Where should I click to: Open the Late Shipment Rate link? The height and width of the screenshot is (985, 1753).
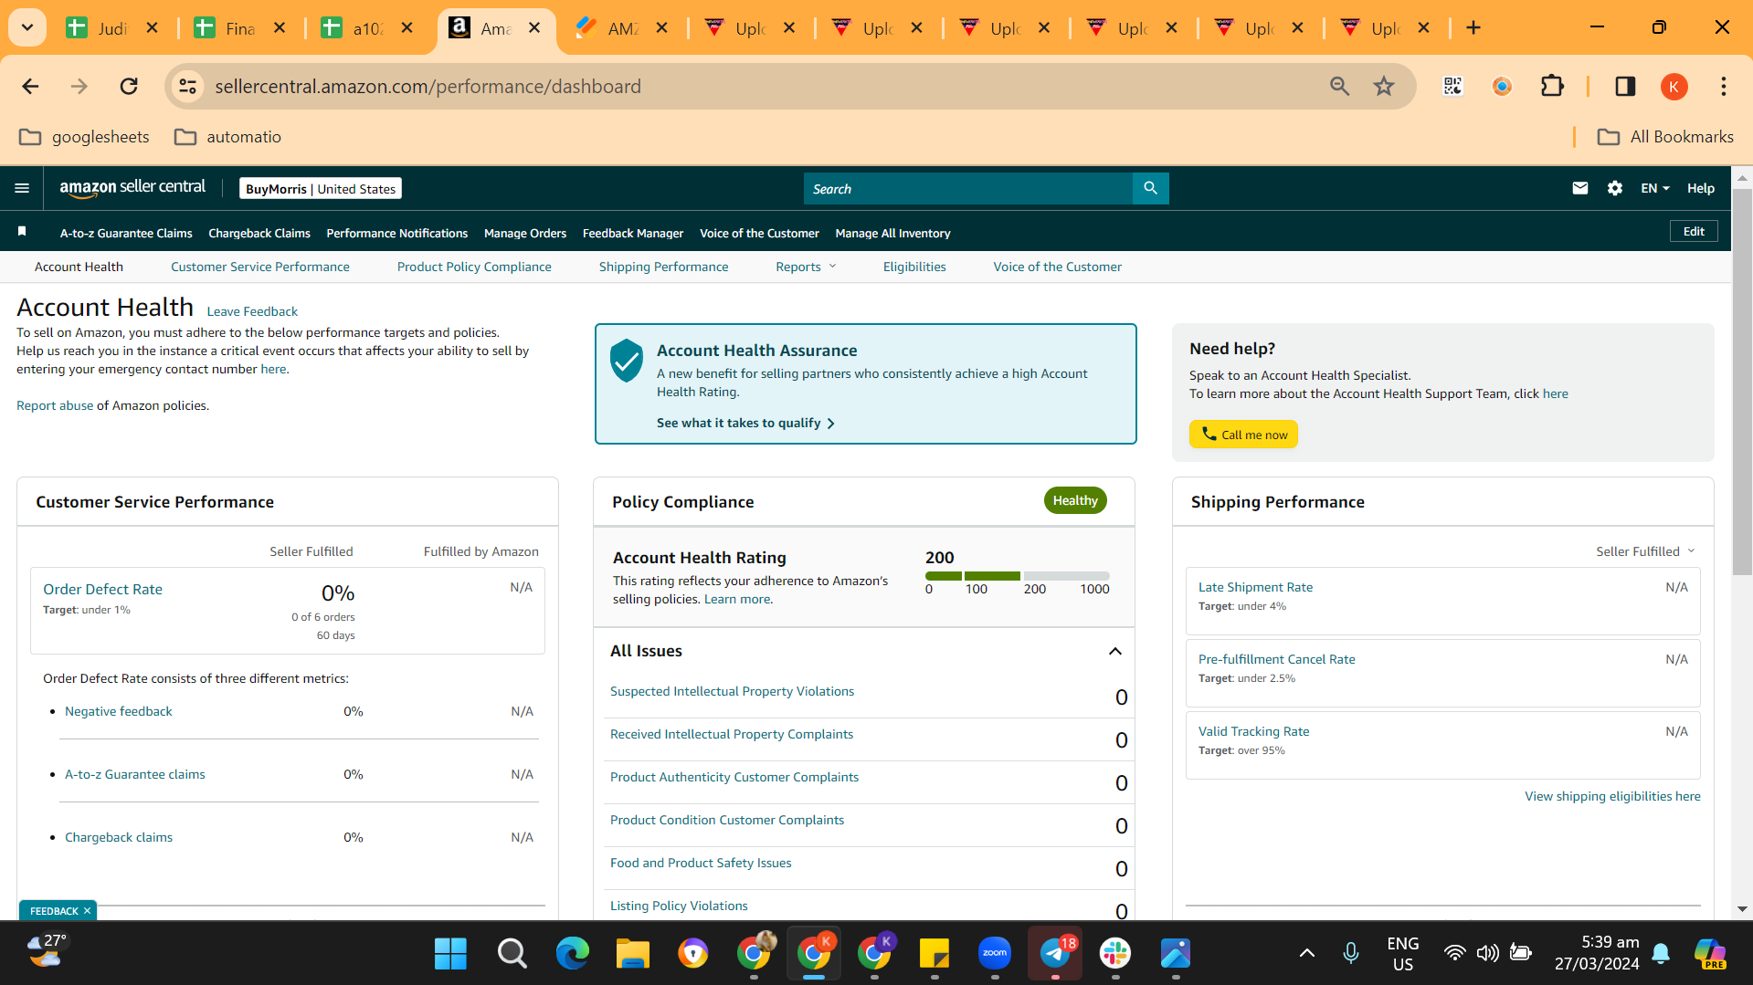1255,587
